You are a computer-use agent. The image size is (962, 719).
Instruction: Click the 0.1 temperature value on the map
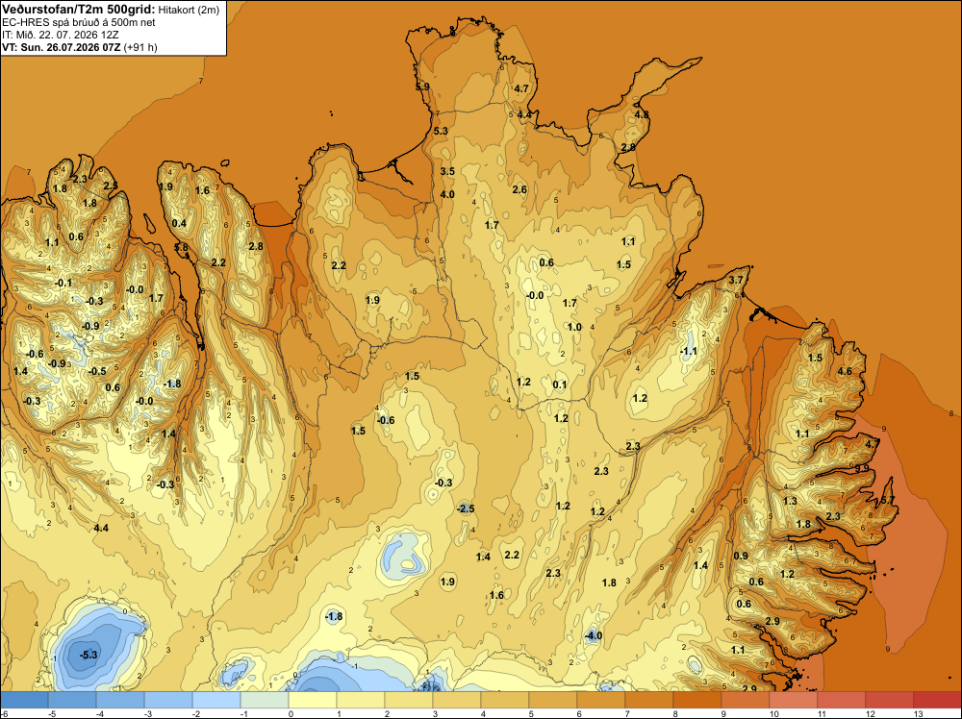click(560, 384)
